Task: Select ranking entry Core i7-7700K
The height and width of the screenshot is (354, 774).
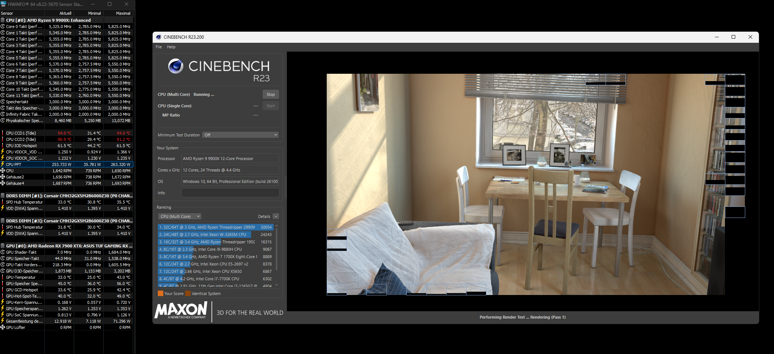Action: point(215,279)
